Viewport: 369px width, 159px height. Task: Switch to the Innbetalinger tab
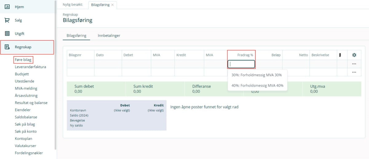pyautogui.click(x=109, y=36)
